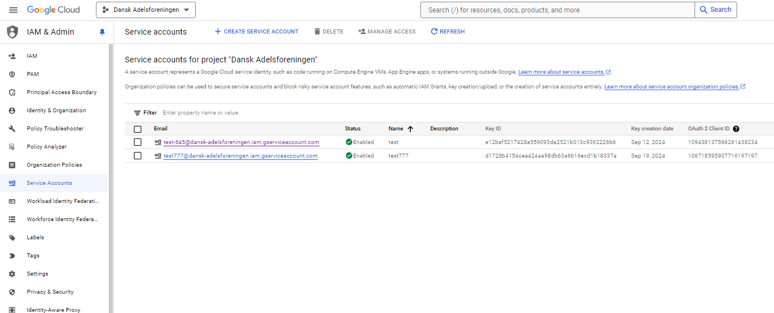
Task: Click the Delete button in toolbar
Action: (x=329, y=32)
